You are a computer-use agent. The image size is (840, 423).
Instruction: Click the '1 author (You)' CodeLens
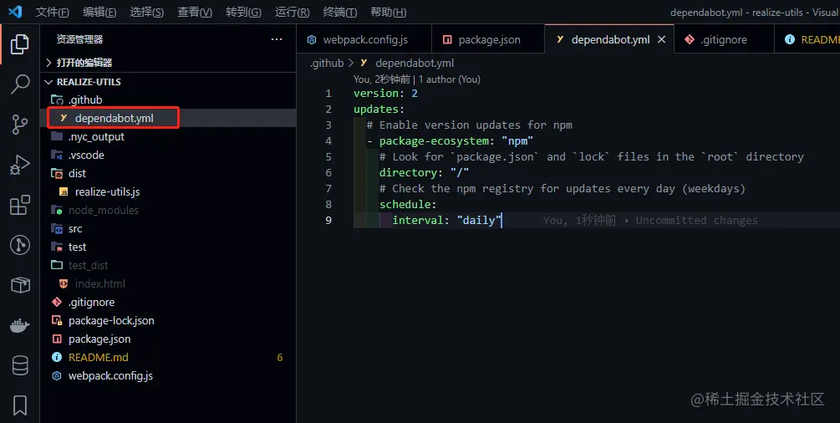tap(450, 79)
